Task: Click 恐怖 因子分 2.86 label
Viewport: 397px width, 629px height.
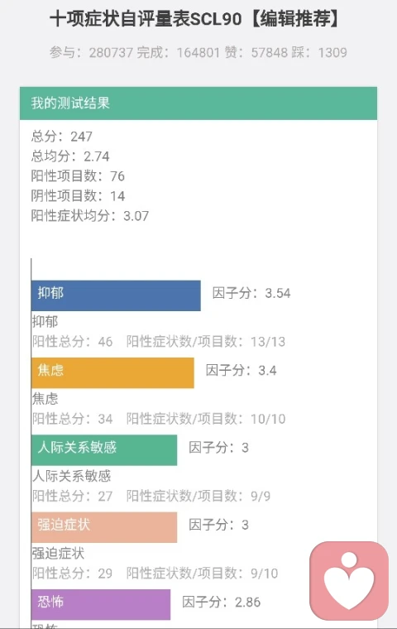Action: [221, 602]
